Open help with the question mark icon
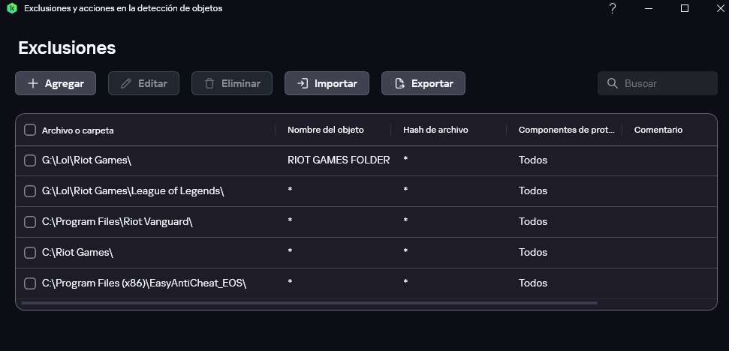This screenshot has width=729, height=351. (613, 8)
